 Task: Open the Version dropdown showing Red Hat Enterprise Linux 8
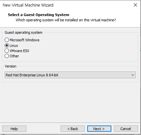pyautogui.click(x=70, y=75)
